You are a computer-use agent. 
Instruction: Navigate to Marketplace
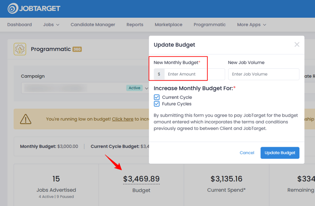pos(168,25)
